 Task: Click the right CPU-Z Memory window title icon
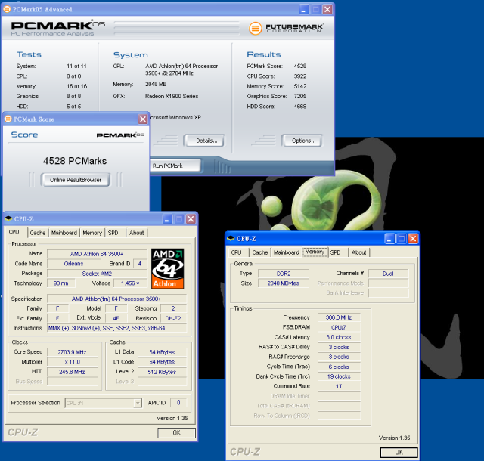tap(231, 239)
